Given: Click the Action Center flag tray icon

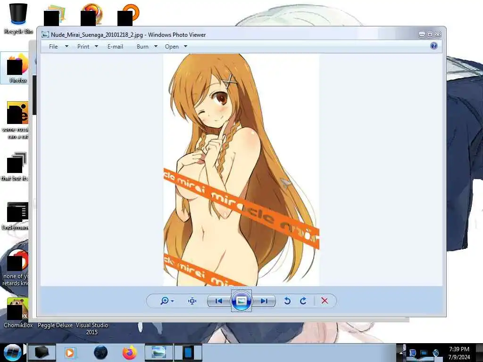Looking at the screenshot, I should point(412,353).
